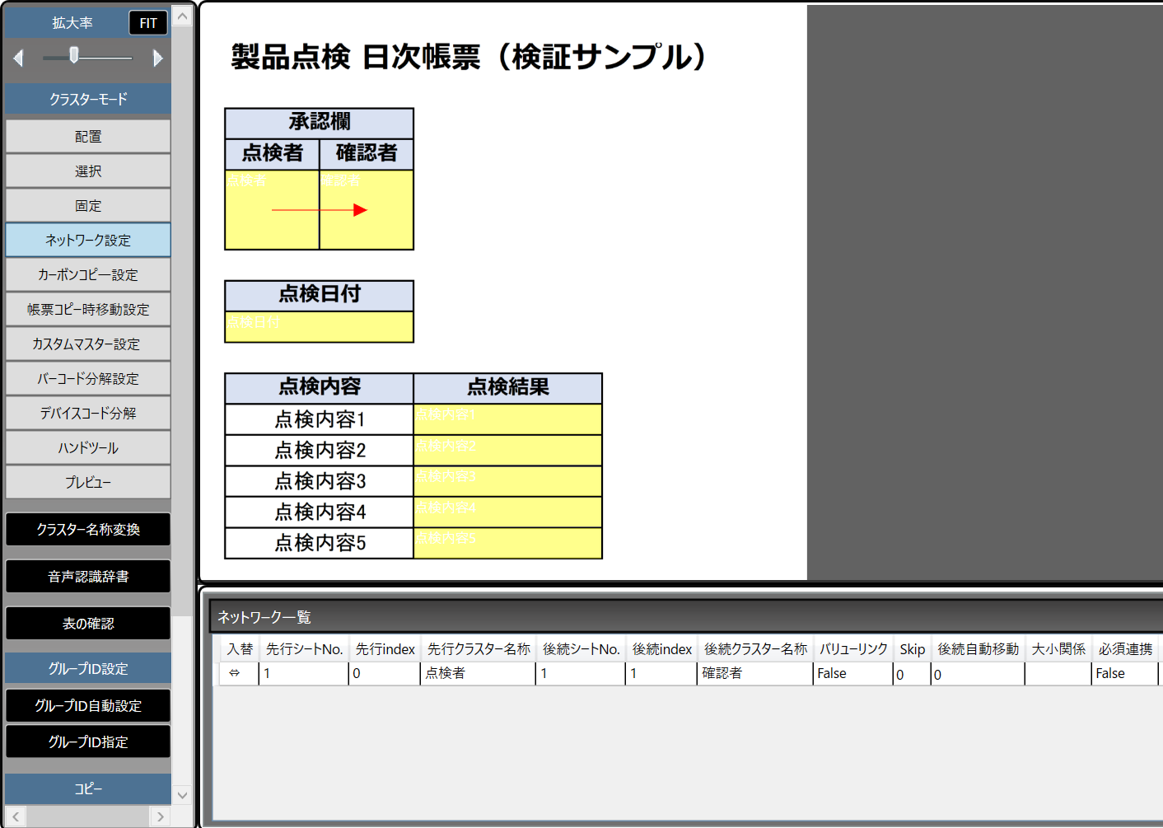The width and height of the screenshot is (1163, 828).
Task: Expand the コピー section header
Action: pos(88,788)
